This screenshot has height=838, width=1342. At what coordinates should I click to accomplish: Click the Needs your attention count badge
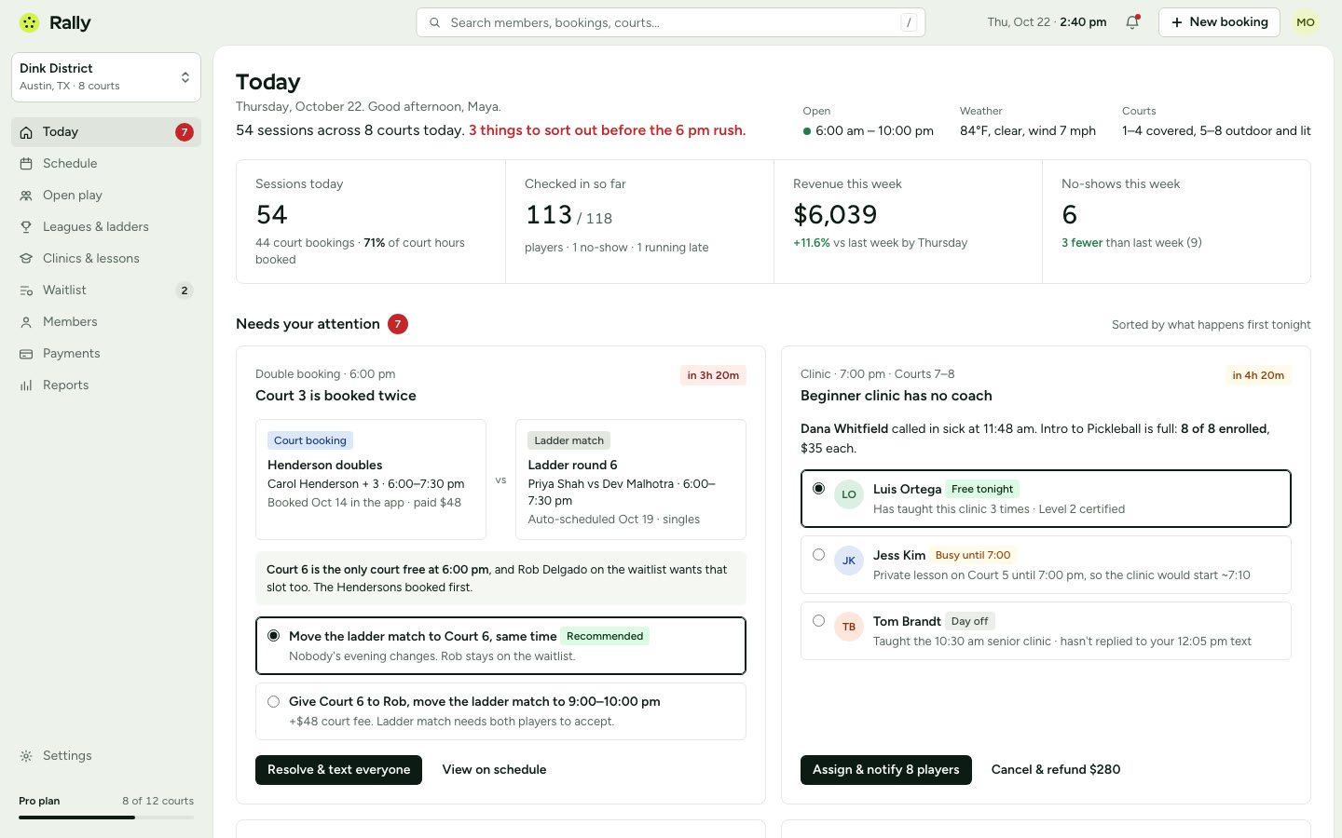(398, 324)
